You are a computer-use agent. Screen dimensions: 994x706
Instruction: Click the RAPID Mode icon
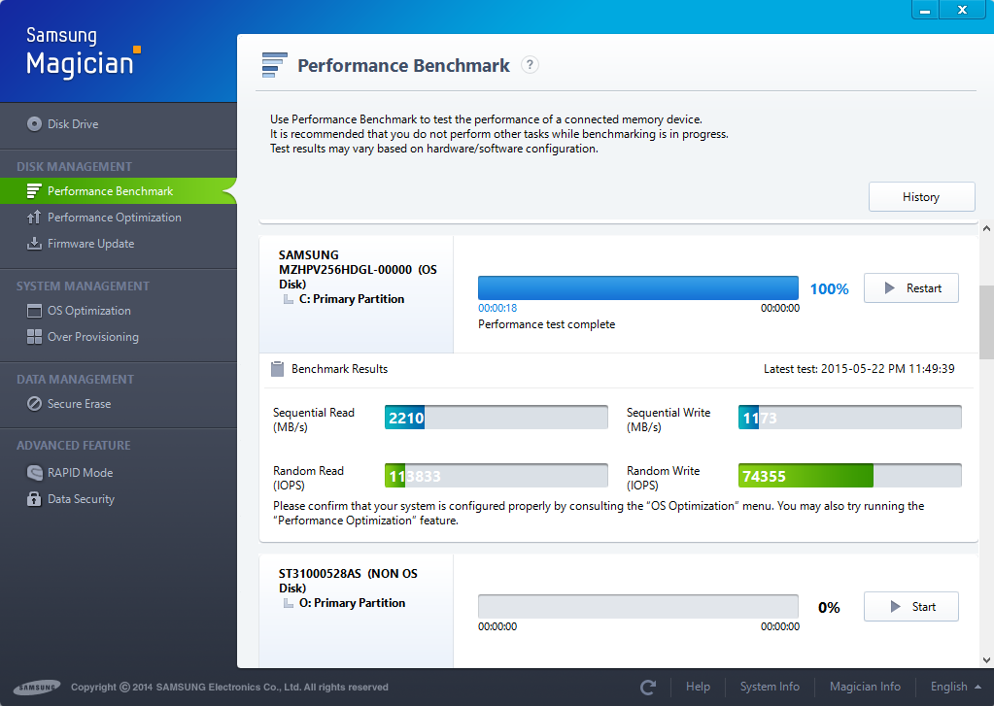(34, 473)
